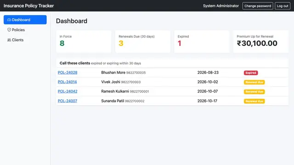Click expiry date 2026-10-02

point(208,82)
